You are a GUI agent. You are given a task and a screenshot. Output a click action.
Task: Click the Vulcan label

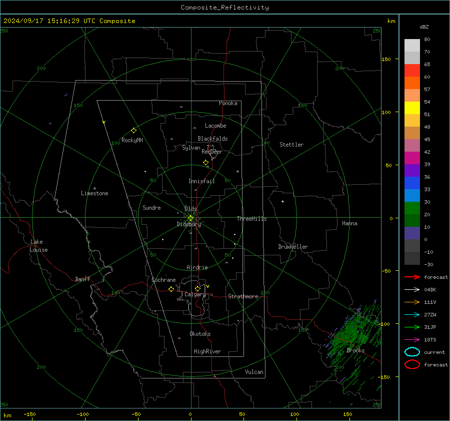click(254, 372)
